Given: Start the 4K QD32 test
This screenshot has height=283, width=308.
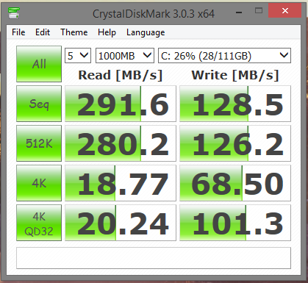Looking at the screenshot, I should click(x=39, y=223).
